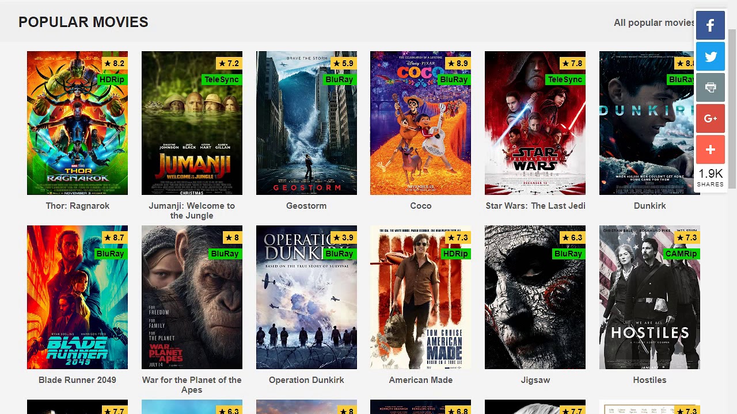Click Jumanji: Welcome to the Jungle title
The height and width of the screenshot is (414, 737).
coord(192,210)
